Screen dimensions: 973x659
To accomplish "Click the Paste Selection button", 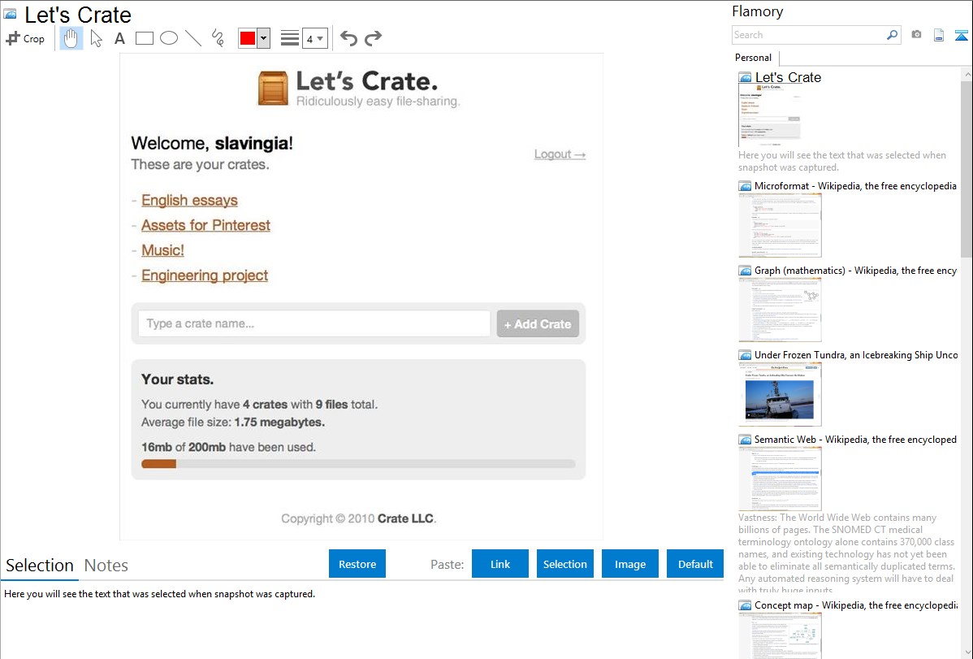I will [x=565, y=564].
